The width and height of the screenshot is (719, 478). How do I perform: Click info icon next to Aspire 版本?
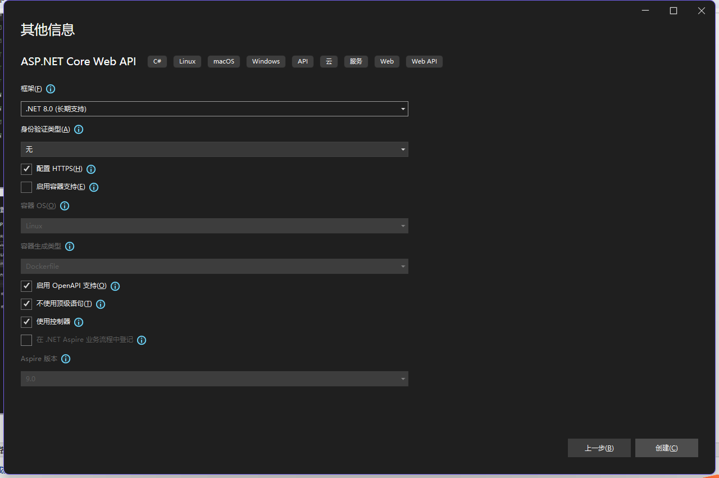pyautogui.click(x=66, y=359)
